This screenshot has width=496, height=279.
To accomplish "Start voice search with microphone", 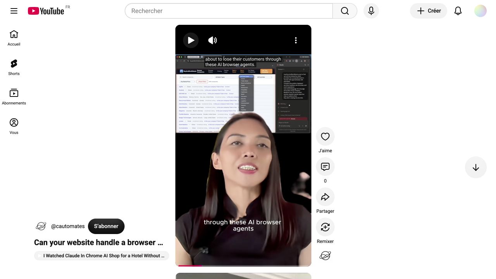I will (x=371, y=11).
